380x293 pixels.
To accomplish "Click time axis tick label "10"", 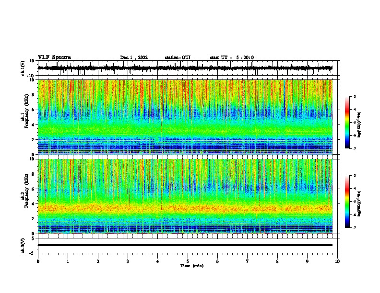I will click(337, 261).
